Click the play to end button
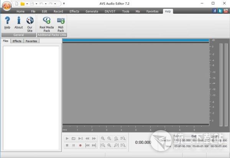The height and width of the screenshot is (158, 230). (x=80, y=138)
